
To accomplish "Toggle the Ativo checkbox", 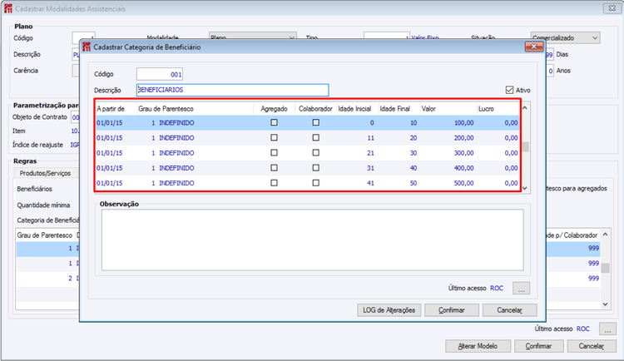I will [x=509, y=90].
